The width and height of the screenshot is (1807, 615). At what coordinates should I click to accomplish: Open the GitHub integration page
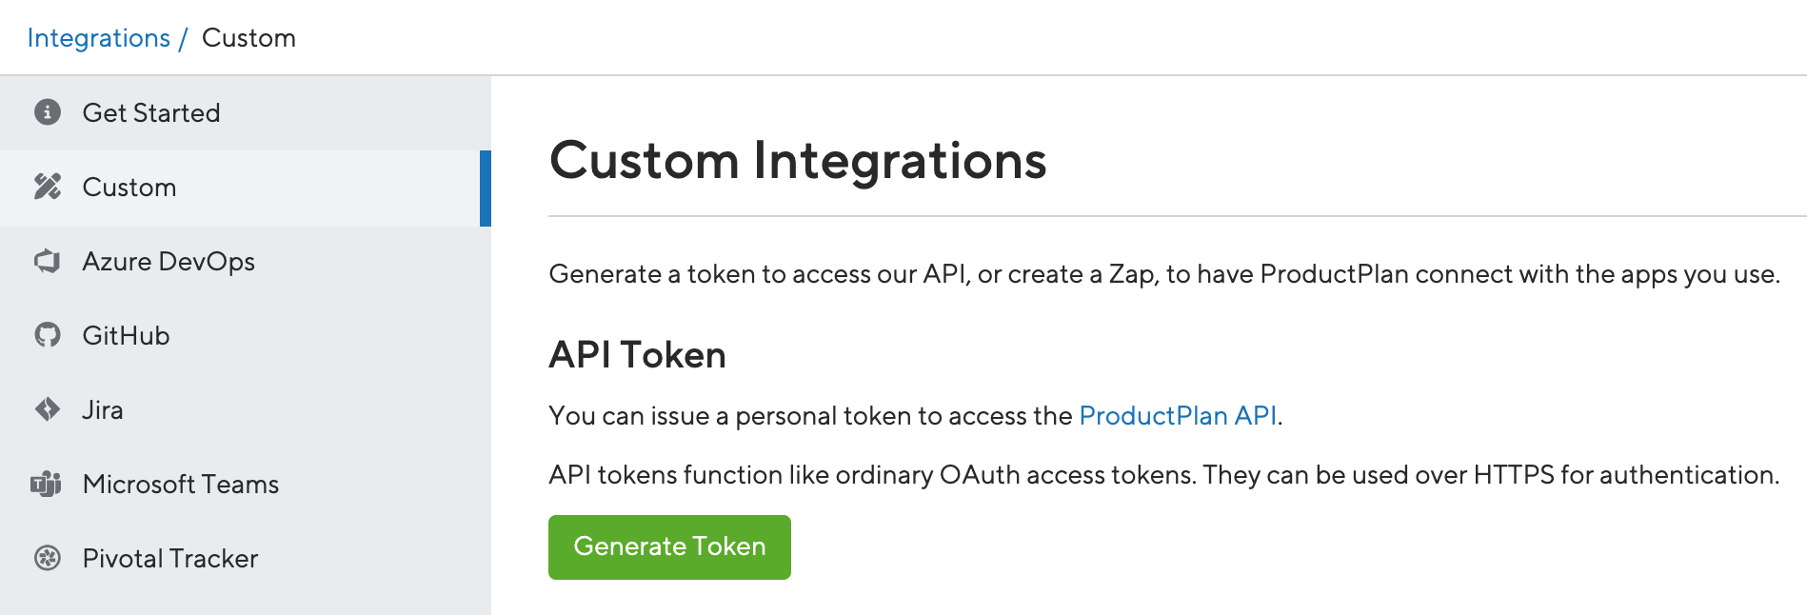click(127, 335)
